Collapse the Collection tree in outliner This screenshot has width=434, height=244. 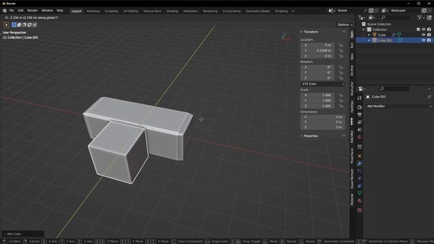[363, 29]
